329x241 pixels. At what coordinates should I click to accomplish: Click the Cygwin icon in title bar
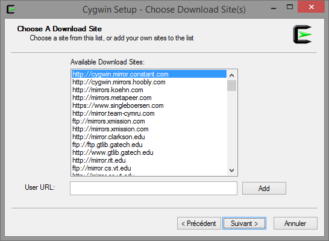click(x=10, y=9)
